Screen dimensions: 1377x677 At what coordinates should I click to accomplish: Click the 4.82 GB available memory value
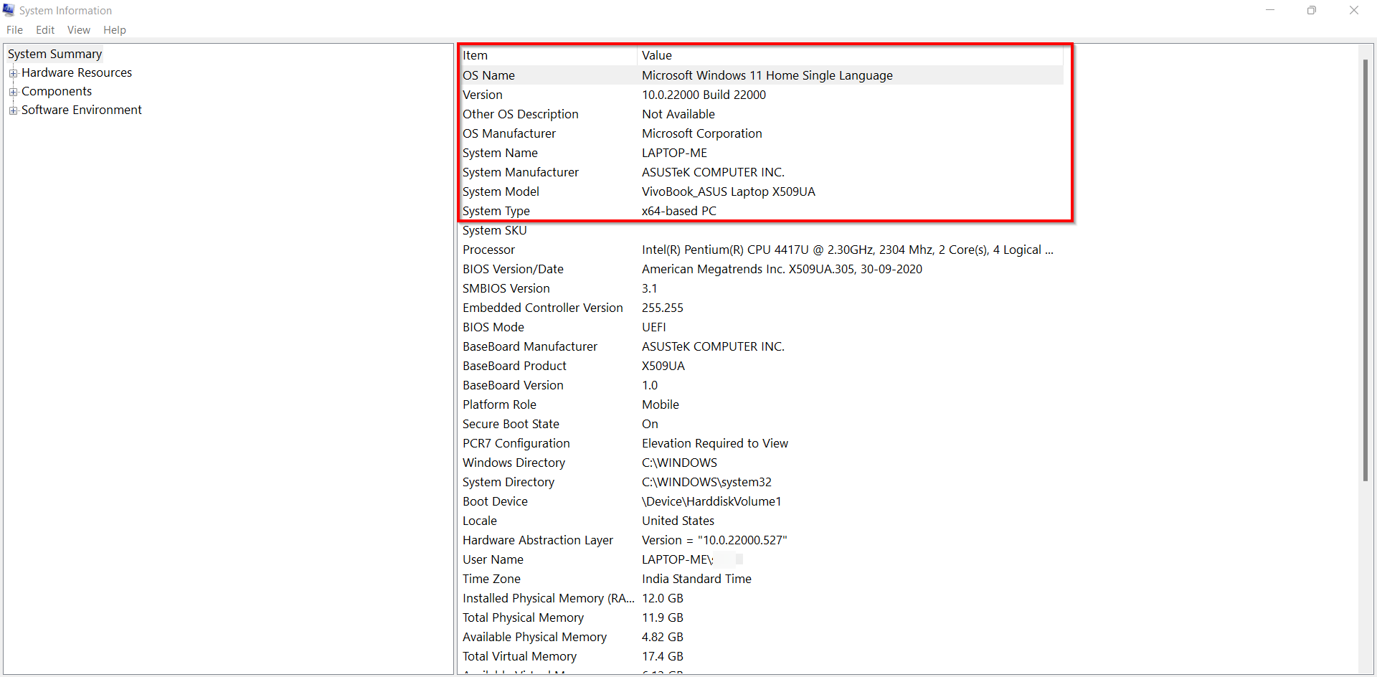663,637
